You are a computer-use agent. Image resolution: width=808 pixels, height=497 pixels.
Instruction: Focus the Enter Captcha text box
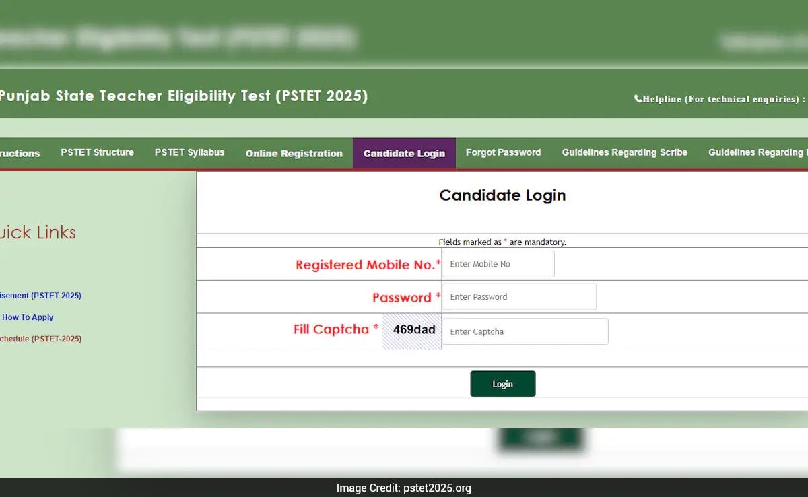point(525,331)
